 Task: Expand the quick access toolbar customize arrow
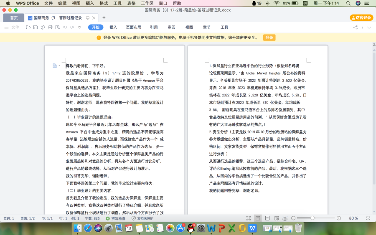point(79,27)
